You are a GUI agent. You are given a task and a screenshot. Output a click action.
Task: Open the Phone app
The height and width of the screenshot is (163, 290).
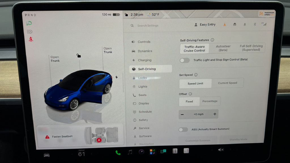[x=118, y=153]
